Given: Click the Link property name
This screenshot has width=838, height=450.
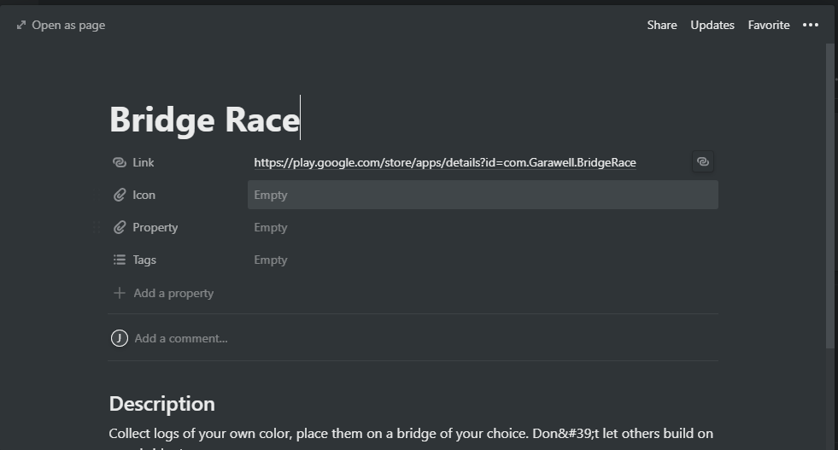Looking at the screenshot, I should pyautogui.click(x=144, y=162).
